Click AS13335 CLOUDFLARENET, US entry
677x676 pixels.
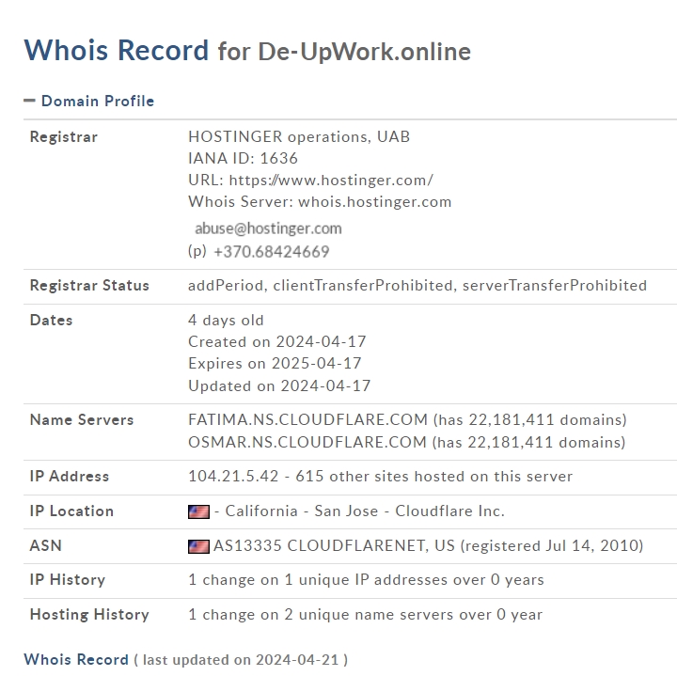(x=334, y=545)
